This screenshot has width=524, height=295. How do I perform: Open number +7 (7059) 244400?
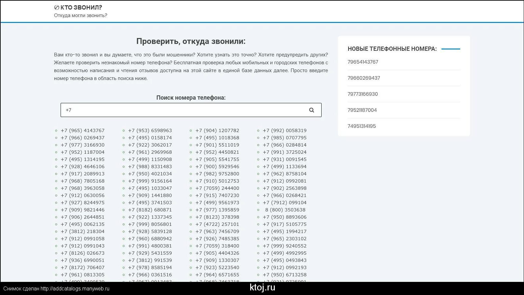coord(217,188)
